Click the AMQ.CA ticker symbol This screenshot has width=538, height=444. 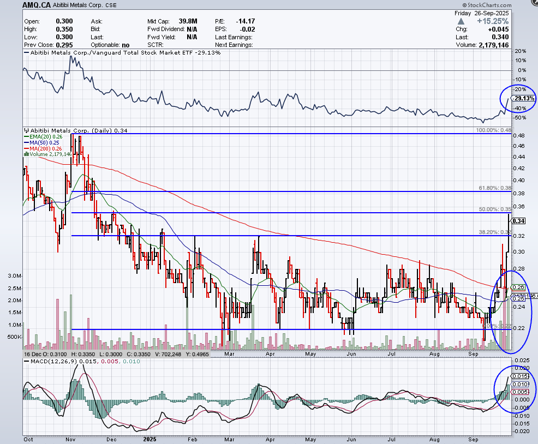click(37, 5)
